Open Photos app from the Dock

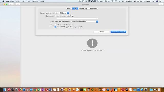click(x=70, y=90)
